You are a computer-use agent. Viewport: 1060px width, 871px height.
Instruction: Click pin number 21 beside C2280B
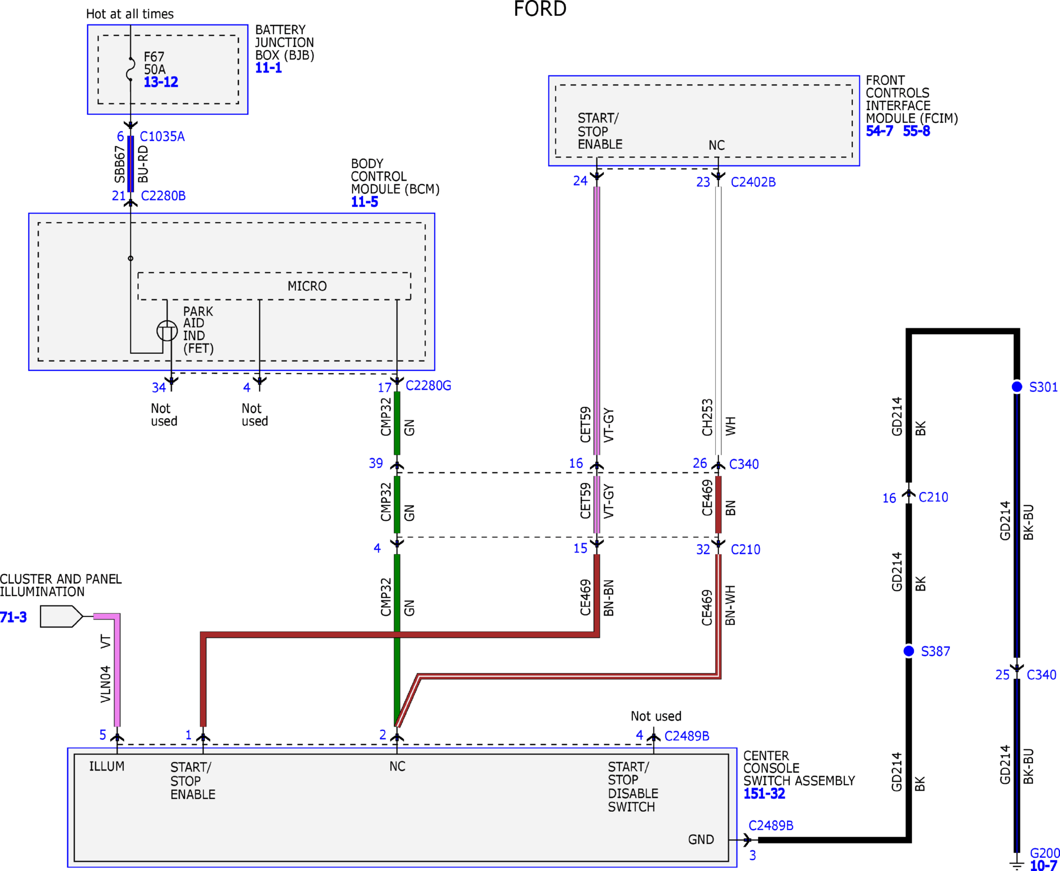[x=119, y=196]
